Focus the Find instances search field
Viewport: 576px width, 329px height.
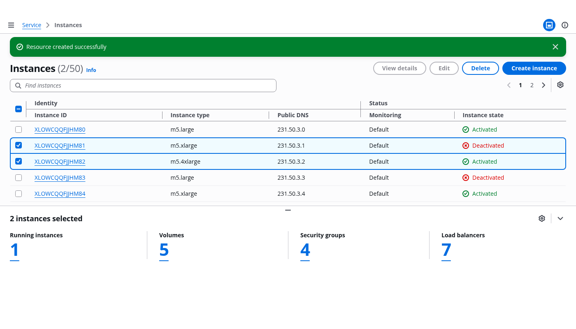[143, 86]
